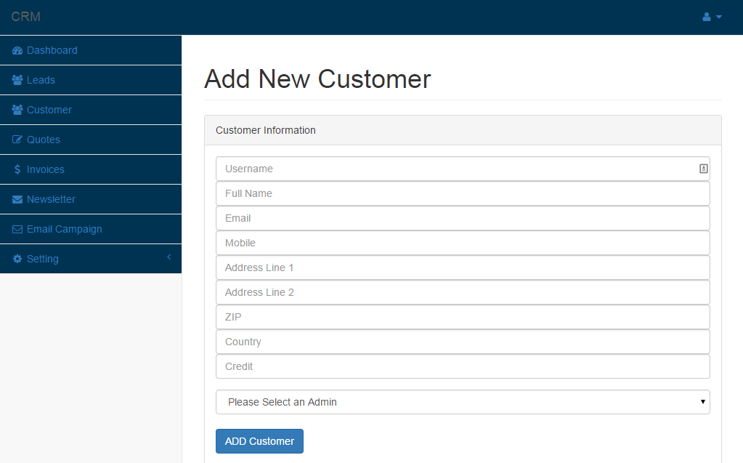Navigate using the CRM brand link
Viewport: 743px width, 463px height.
[26, 16]
